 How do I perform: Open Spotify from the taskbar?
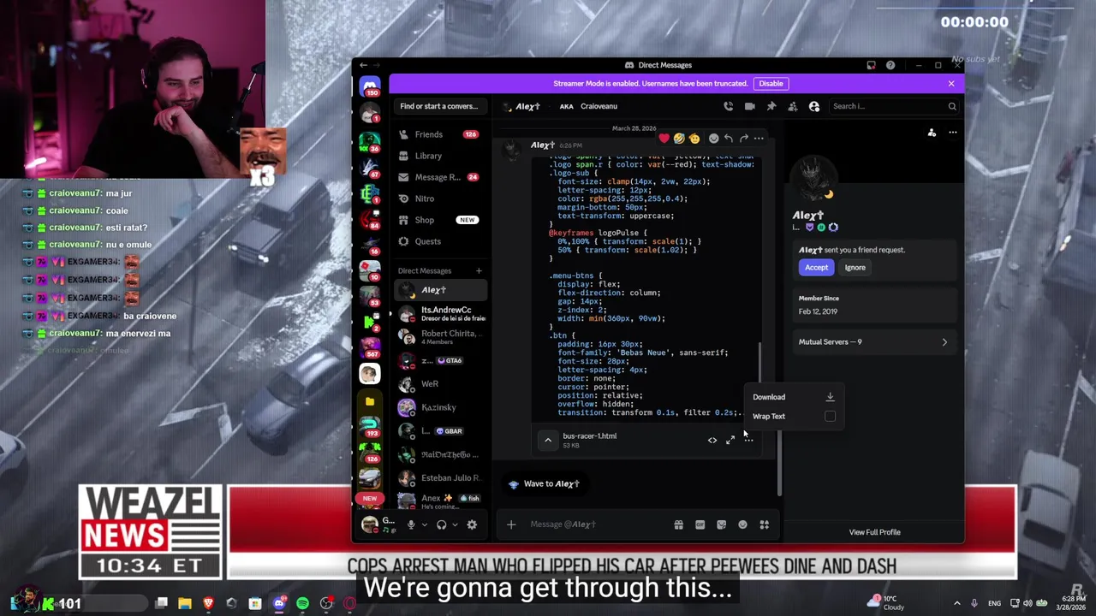tap(302, 603)
